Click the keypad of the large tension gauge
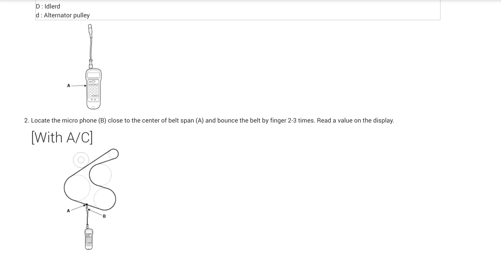501x255 pixels. pyautogui.click(x=93, y=90)
